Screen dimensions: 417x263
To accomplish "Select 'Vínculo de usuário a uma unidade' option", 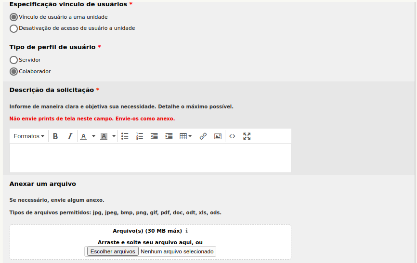I will point(14,17).
